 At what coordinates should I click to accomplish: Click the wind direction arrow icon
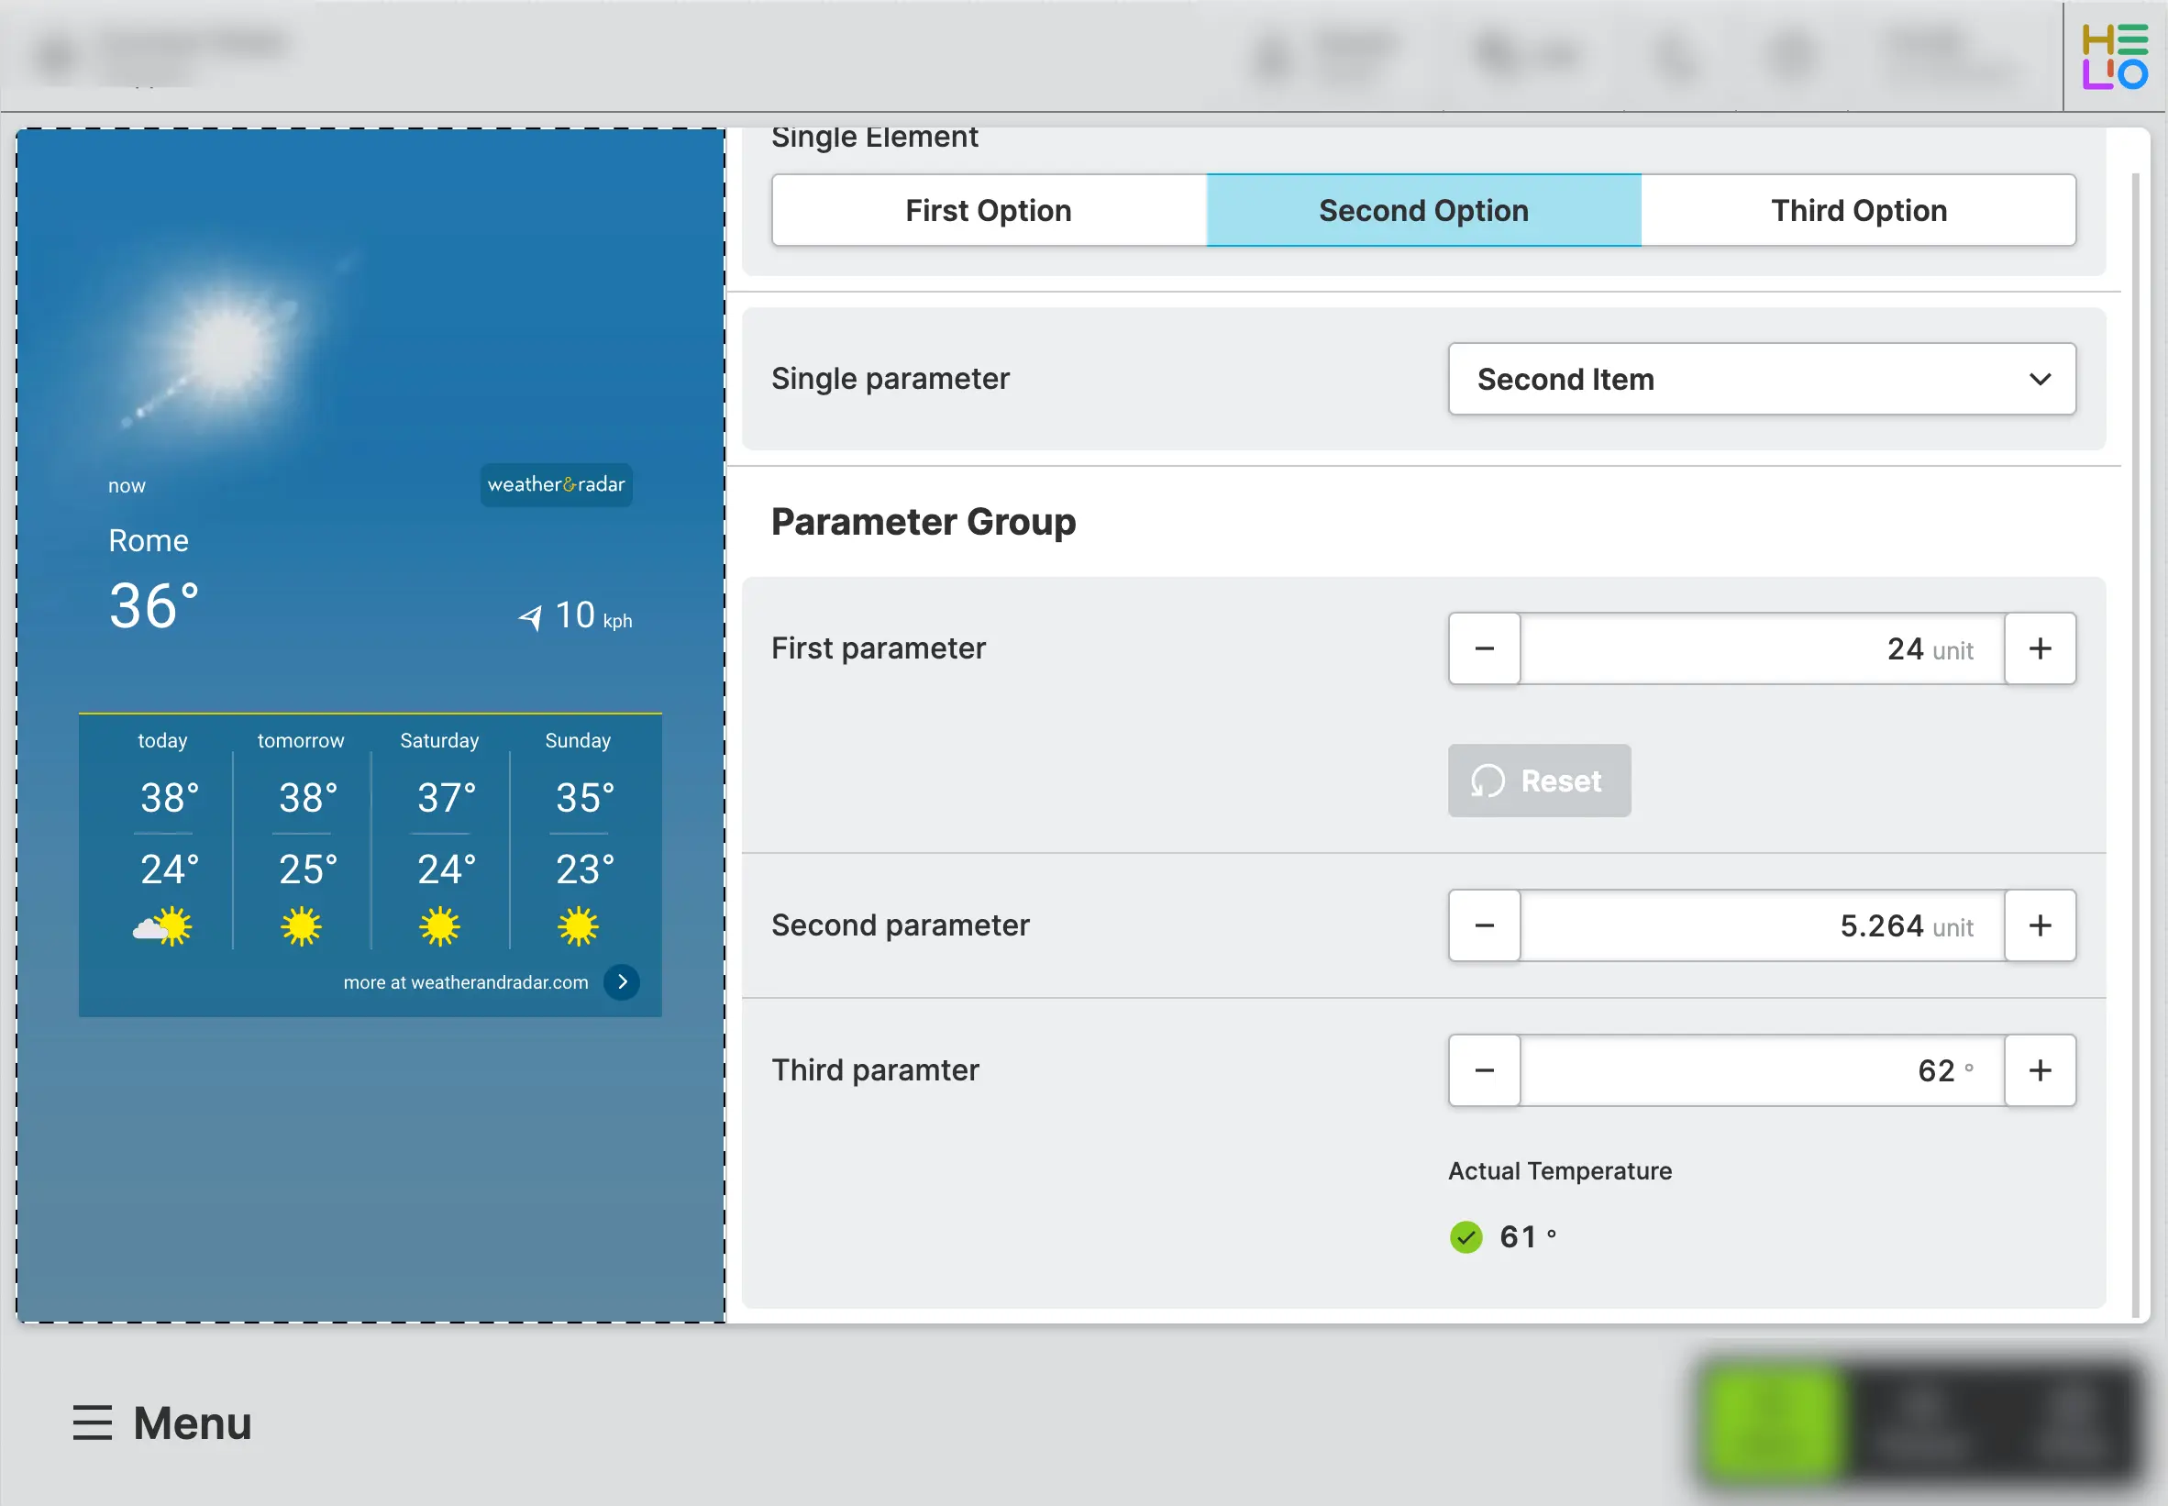(531, 618)
